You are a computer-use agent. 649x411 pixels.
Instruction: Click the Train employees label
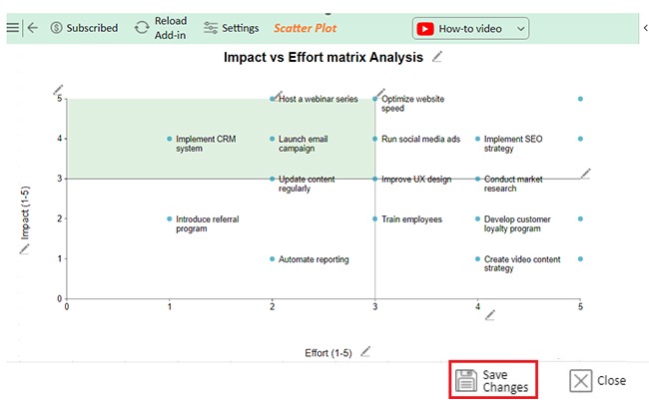[x=411, y=219]
